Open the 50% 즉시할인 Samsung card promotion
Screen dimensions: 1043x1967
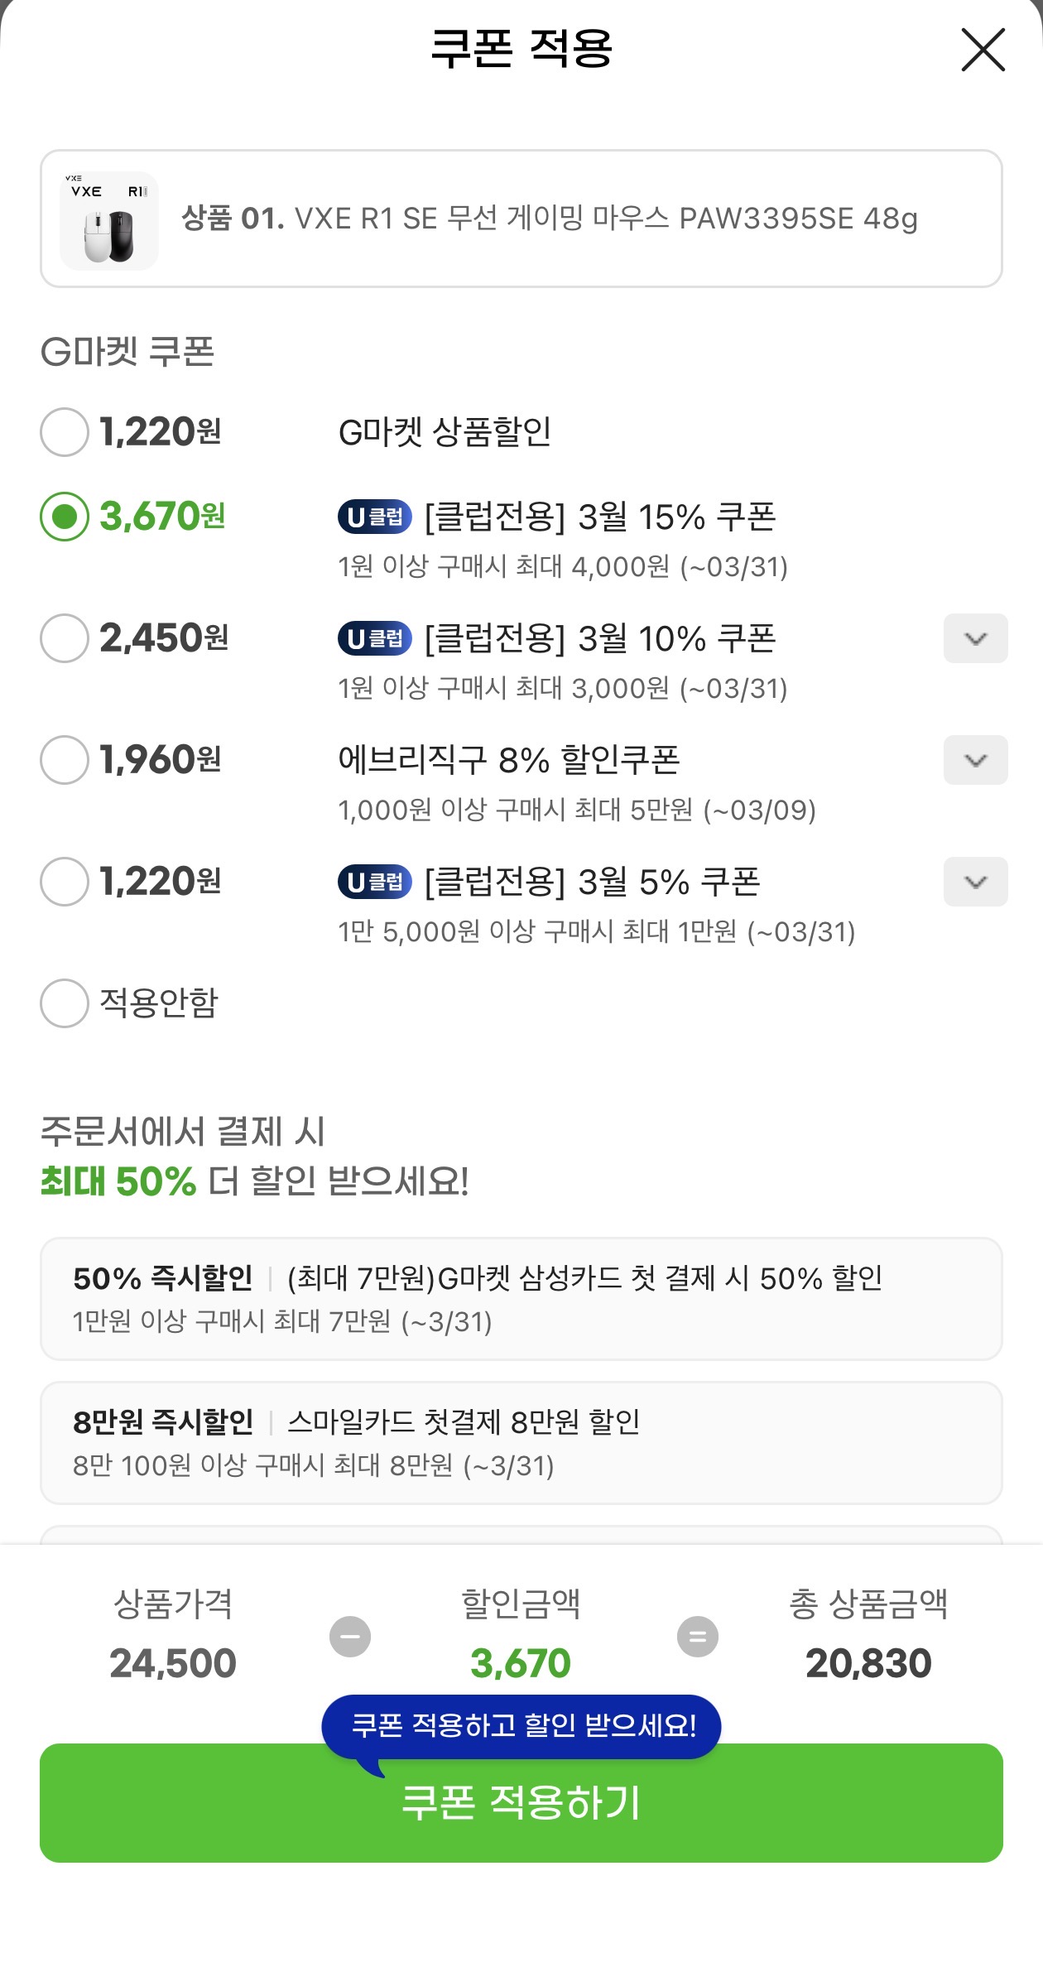pos(521,1300)
